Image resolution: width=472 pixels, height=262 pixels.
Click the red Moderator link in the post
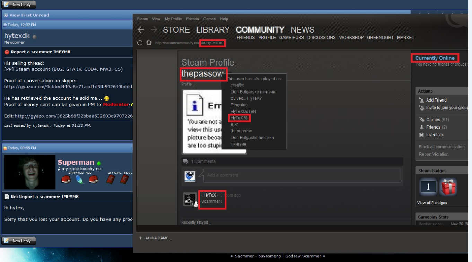(x=115, y=105)
